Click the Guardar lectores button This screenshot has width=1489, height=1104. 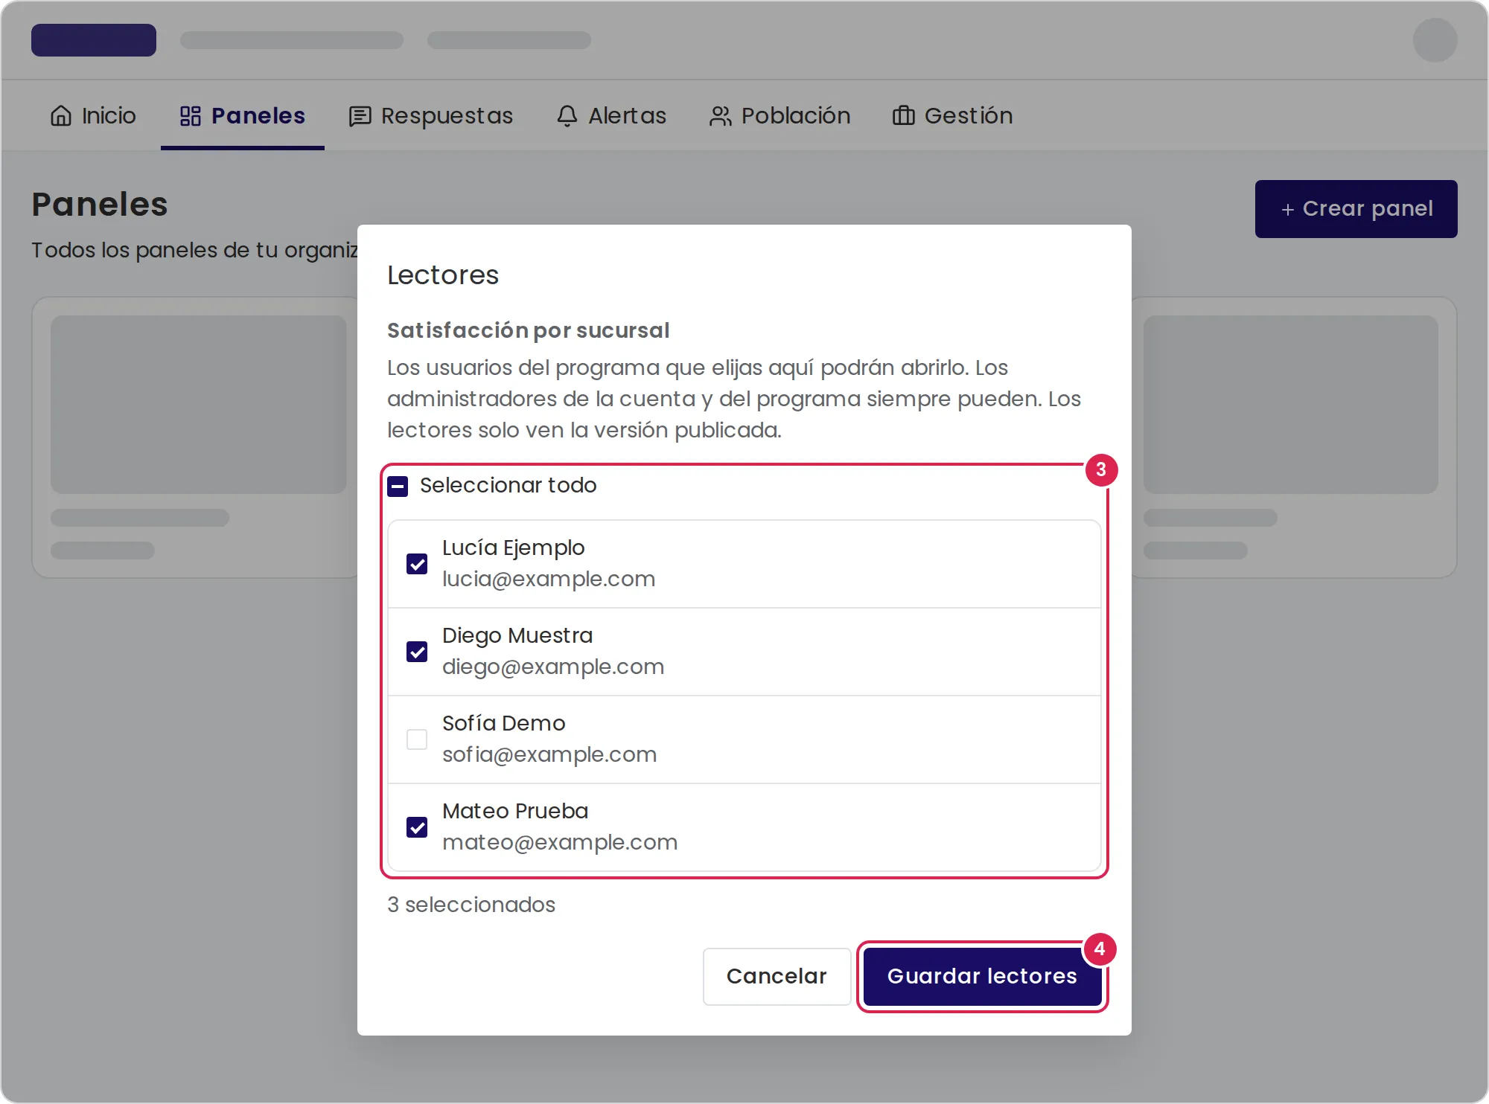[983, 976]
